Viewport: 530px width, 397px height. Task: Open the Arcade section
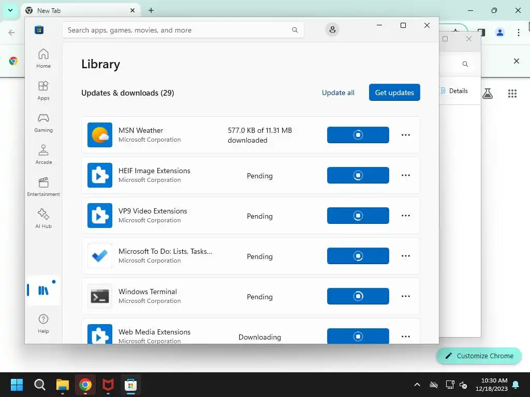pos(43,155)
